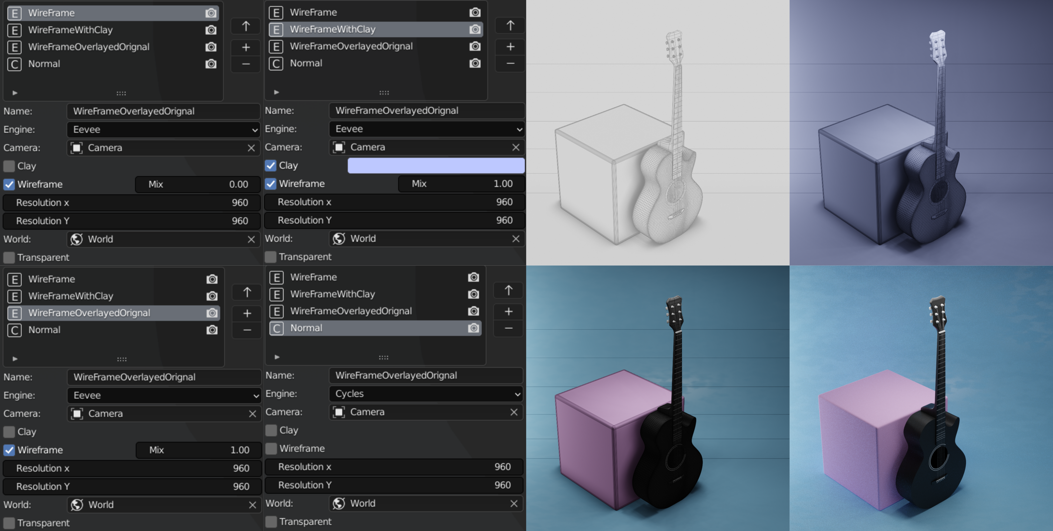Viewport: 1053px width, 531px height.
Task: Click the Mix 1.00 slider in top-right panel
Action: point(462,184)
